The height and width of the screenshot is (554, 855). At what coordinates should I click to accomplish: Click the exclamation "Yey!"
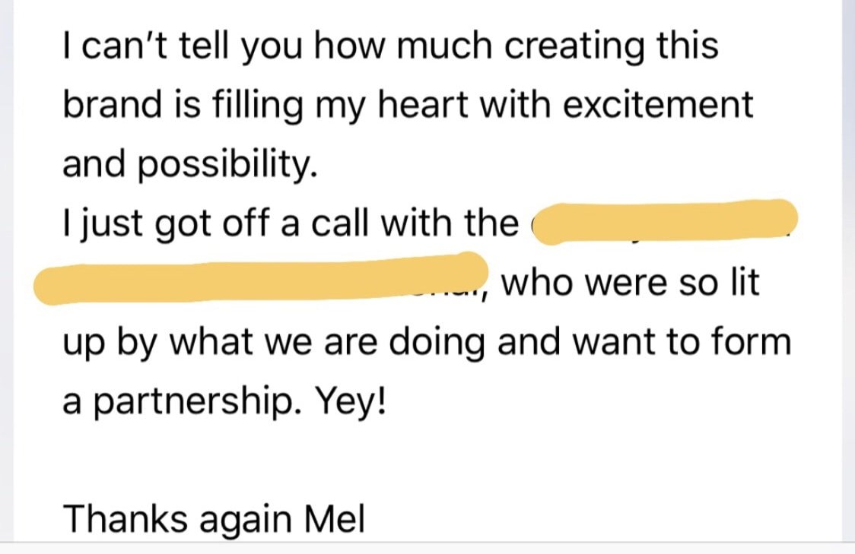[351, 402]
